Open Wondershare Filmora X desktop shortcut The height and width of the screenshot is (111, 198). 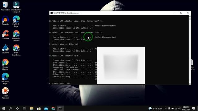[x=16, y=7]
